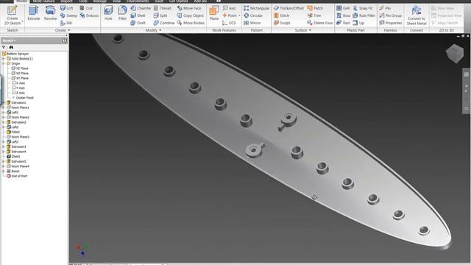Viewport: 471px width, 265px height.
Task: Select the Rest plastic feature
Action: coord(343,23)
